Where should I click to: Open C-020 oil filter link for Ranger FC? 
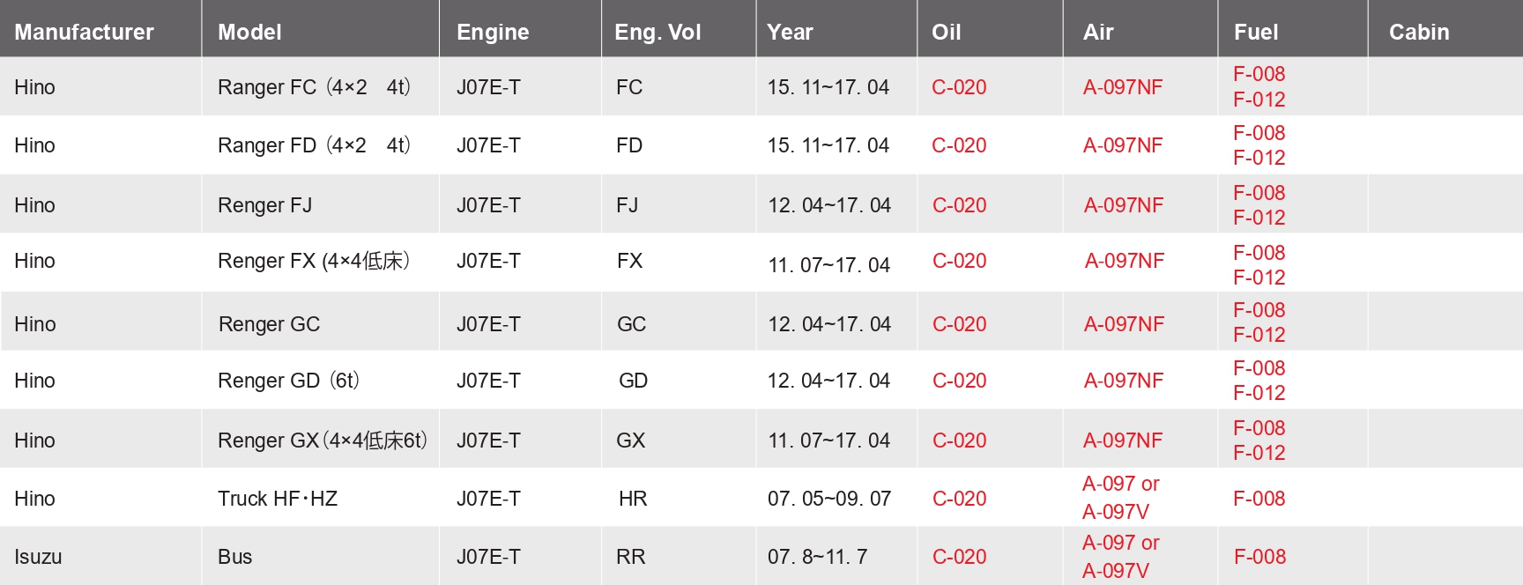click(959, 87)
